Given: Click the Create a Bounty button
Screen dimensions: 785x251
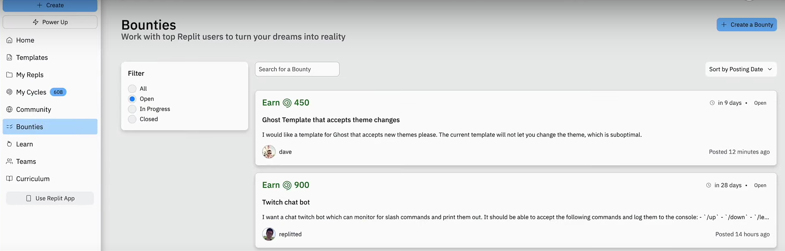Looking at the screenshot, I should click(x=747, y=25).
